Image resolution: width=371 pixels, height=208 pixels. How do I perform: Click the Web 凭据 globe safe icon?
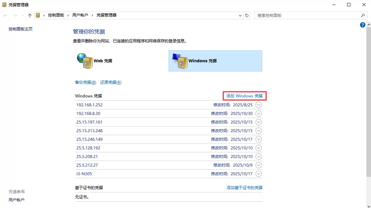point(84,61)
